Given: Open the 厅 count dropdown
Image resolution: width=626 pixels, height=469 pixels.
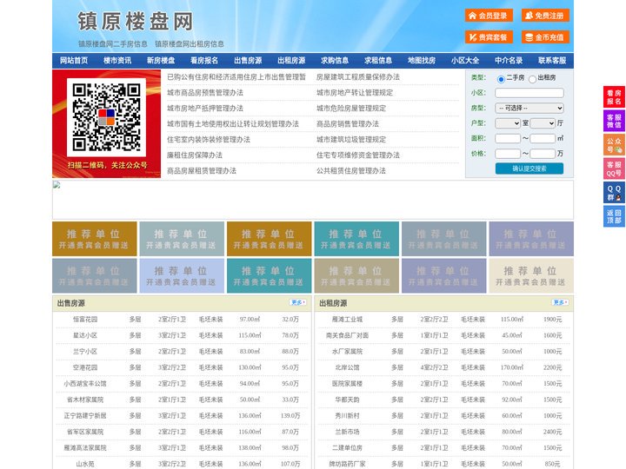Looking at the screenshot, I should pyautogui.click(x=543, y=123).
